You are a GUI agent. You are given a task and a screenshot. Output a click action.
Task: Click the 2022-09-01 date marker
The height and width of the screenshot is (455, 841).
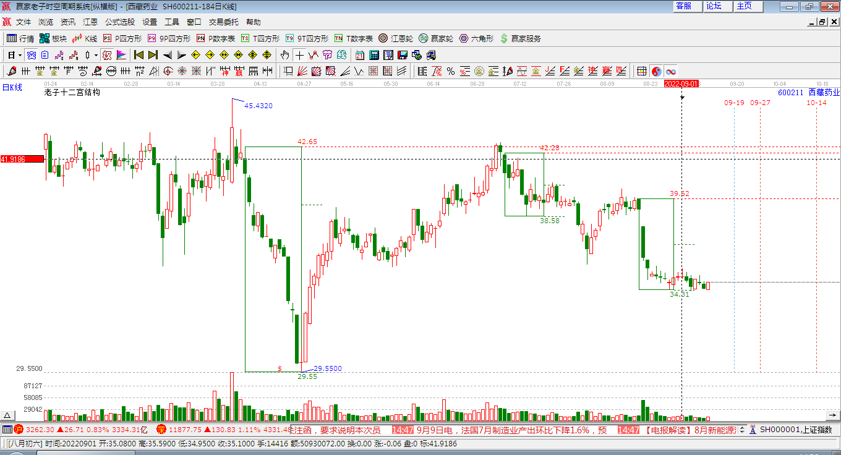coord(681,83)
